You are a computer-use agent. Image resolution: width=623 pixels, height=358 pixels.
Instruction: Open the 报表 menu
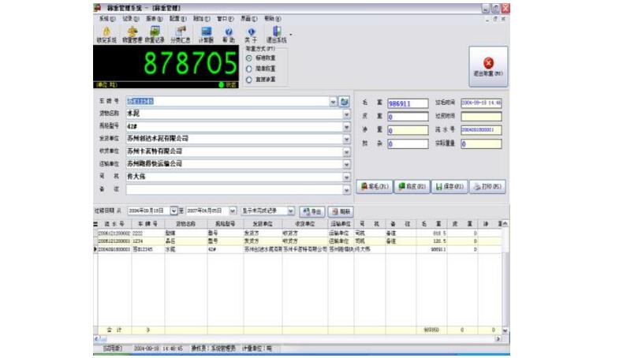point(154,19)
